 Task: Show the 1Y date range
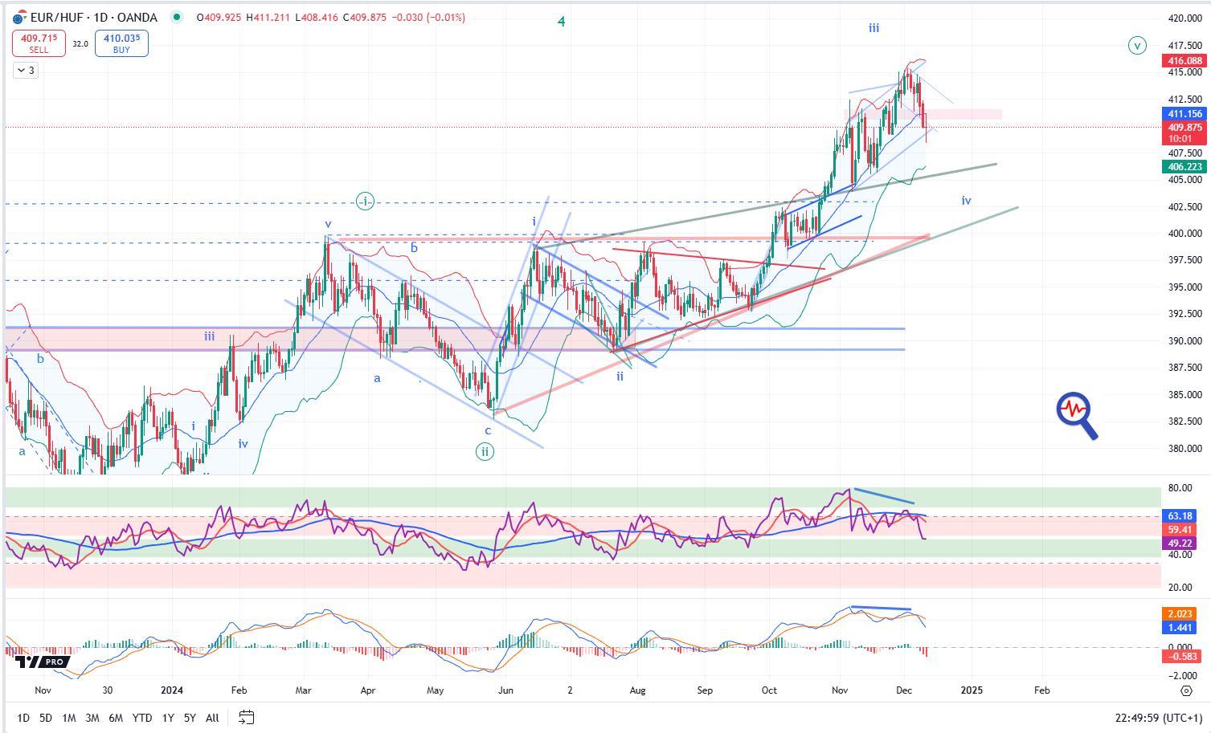[168, 718]
